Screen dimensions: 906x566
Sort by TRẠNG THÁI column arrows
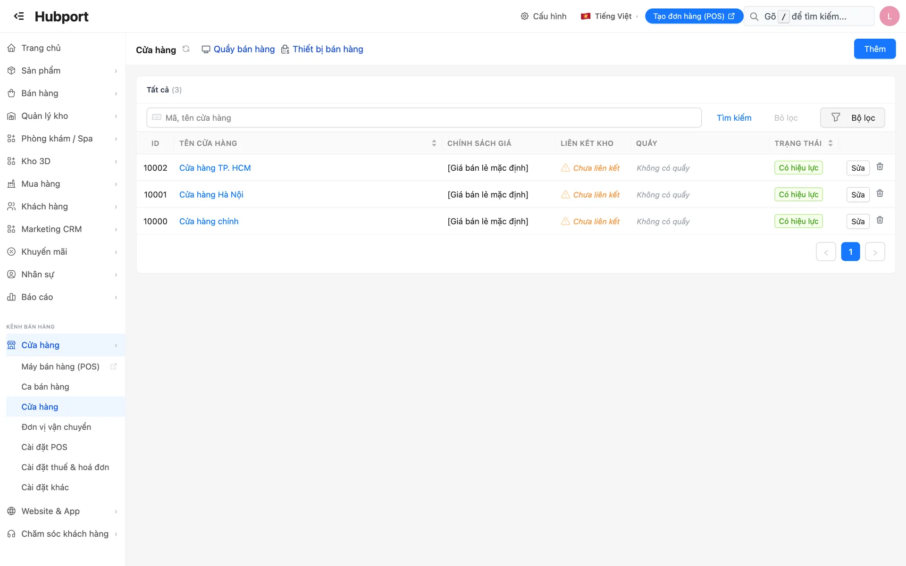click(x=830, y=143)
